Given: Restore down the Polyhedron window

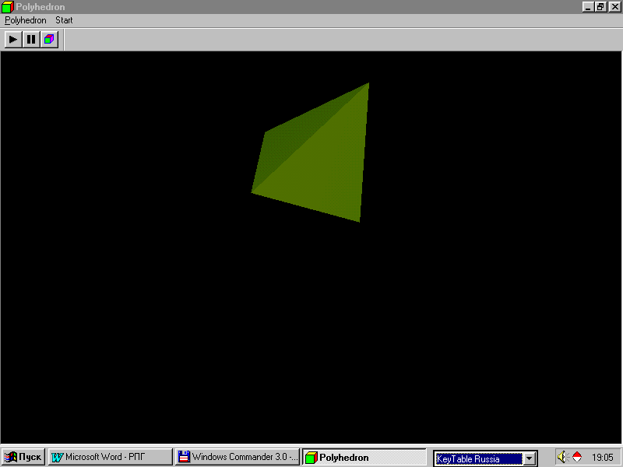Looking at the screenshot, I should [600, 7].
